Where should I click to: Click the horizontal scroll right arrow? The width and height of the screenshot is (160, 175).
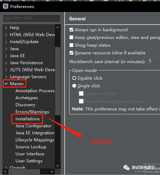pos(52,171)
